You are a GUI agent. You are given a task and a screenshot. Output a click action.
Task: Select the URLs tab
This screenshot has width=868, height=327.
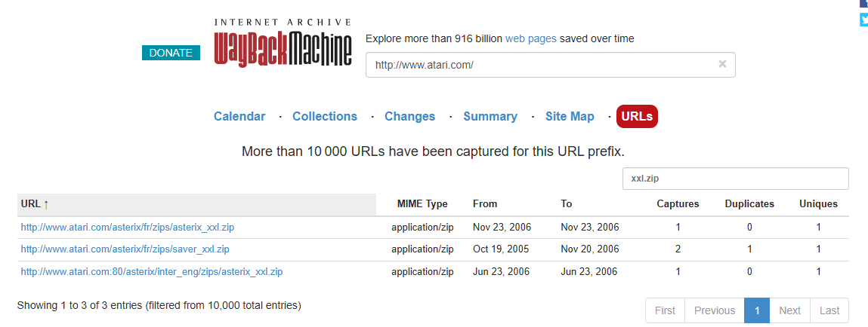coord(637,117)
